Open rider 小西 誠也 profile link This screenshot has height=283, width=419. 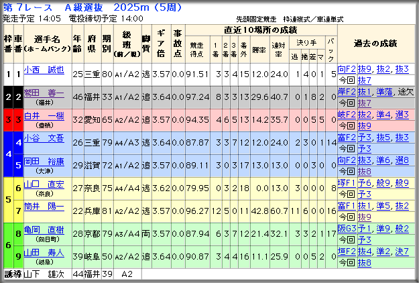[44, 70]
